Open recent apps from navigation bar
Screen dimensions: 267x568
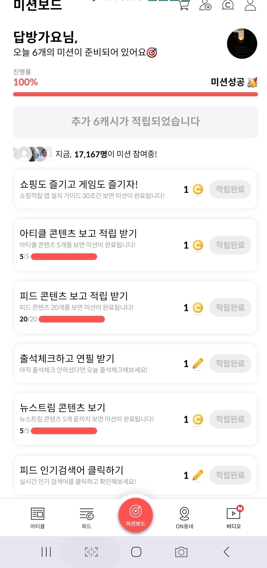coord(46,552)
